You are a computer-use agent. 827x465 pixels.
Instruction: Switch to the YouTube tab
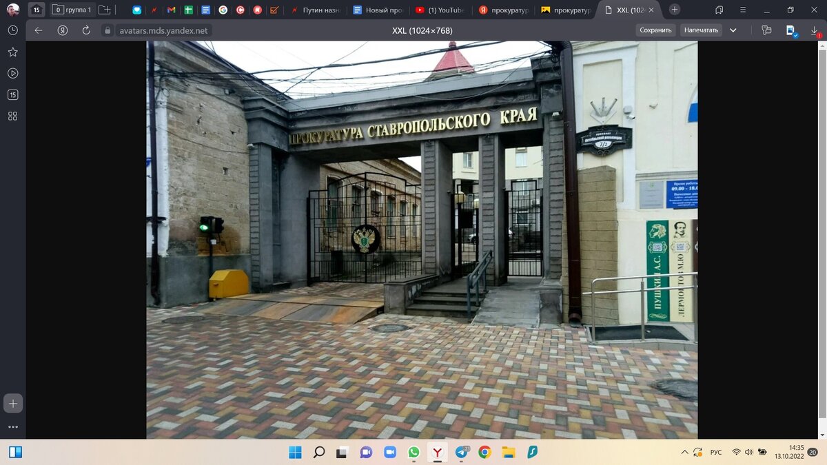439,10
